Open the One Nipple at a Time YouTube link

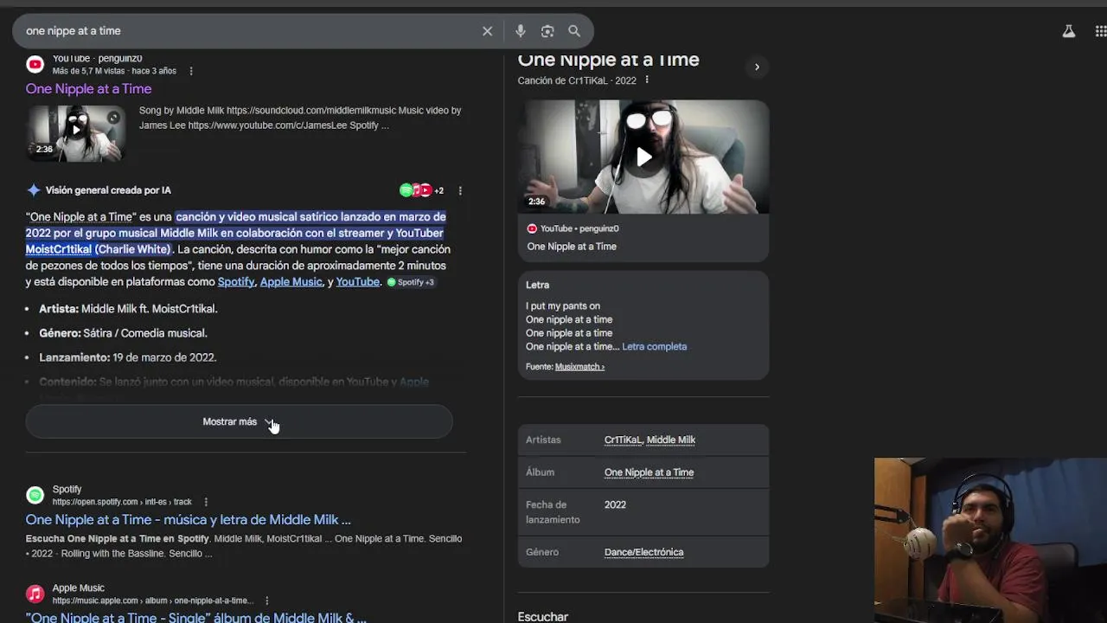click(x=88, y=89)
